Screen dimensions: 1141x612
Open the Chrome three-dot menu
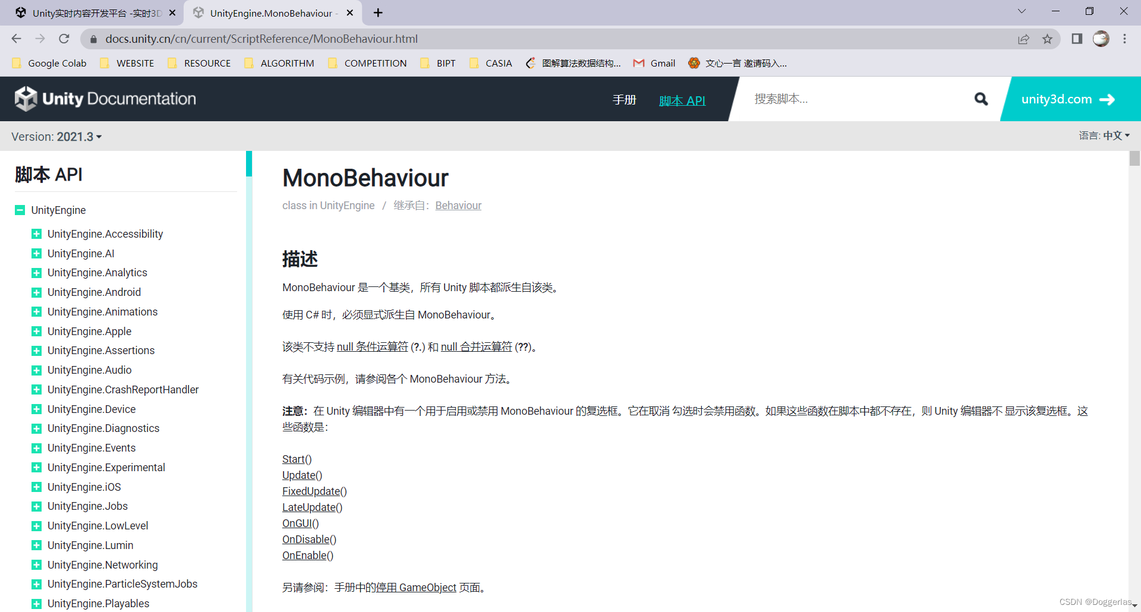click(1124, 39)
